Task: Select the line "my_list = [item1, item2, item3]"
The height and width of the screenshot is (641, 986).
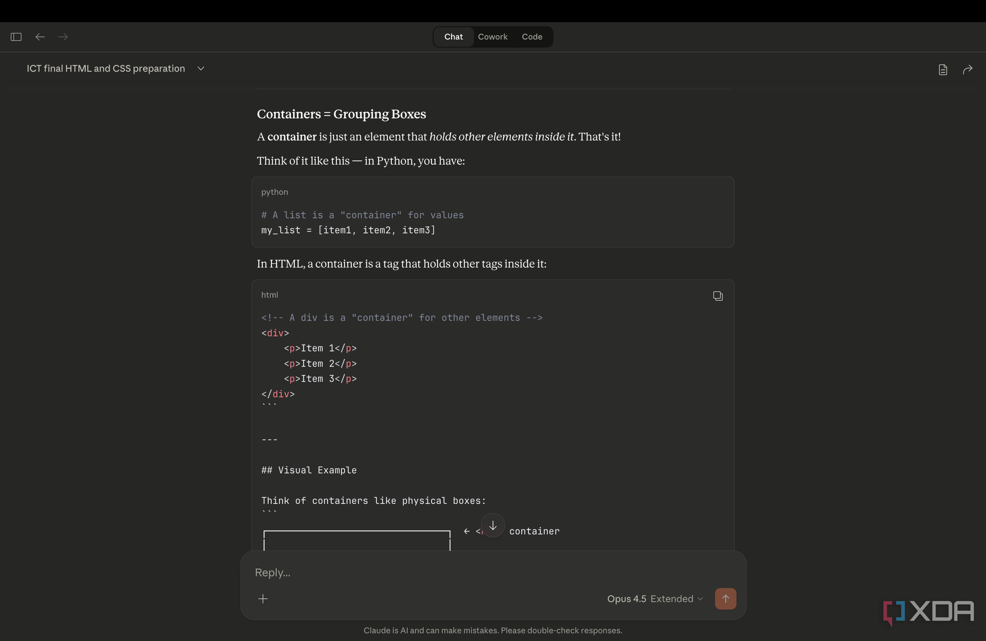Action: coord(348,230)
